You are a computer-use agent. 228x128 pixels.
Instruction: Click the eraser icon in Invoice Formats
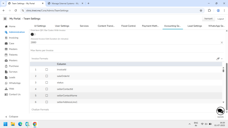click(x=218, y=59)
